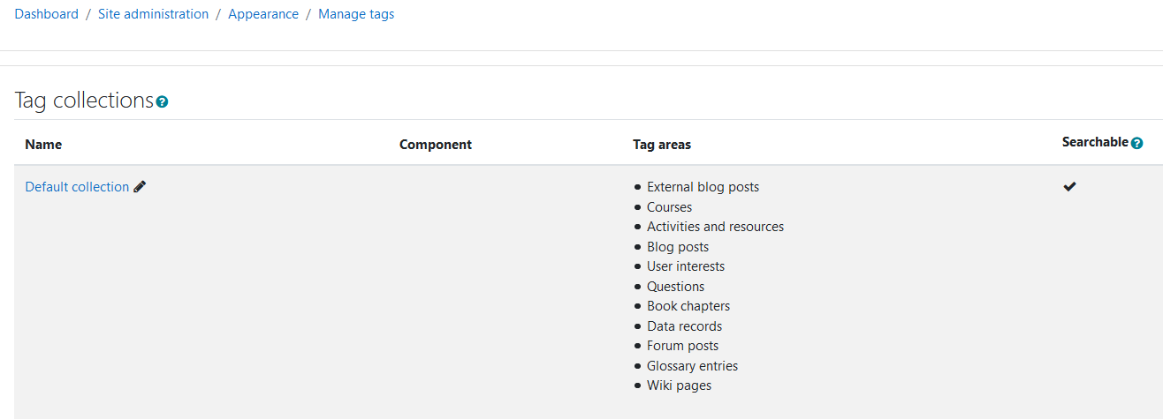Image resolution: width=1163 pixels, height=419 pixels.
Task: Open the Default collection link
Action: (x=77, y=187)
